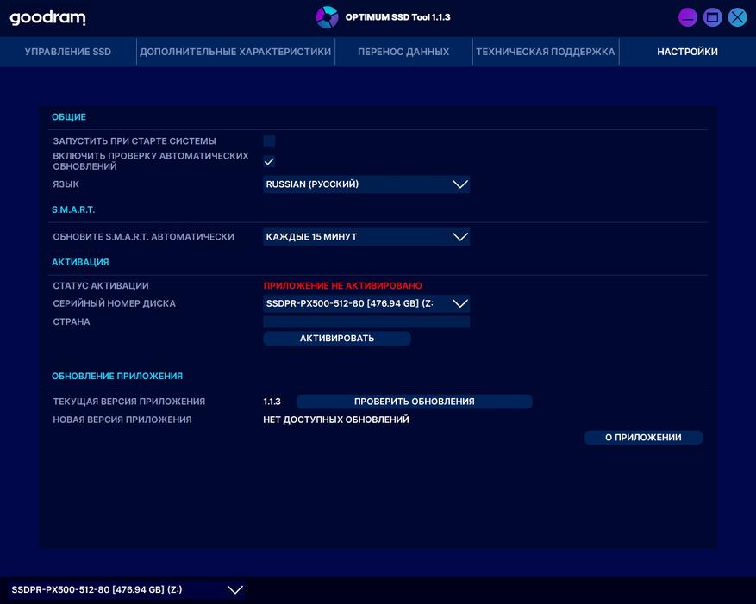Enable Запустить при старте системы checkbox
Image resolution: width=756 pixels, height=604 pixels.
click(269, 141)
